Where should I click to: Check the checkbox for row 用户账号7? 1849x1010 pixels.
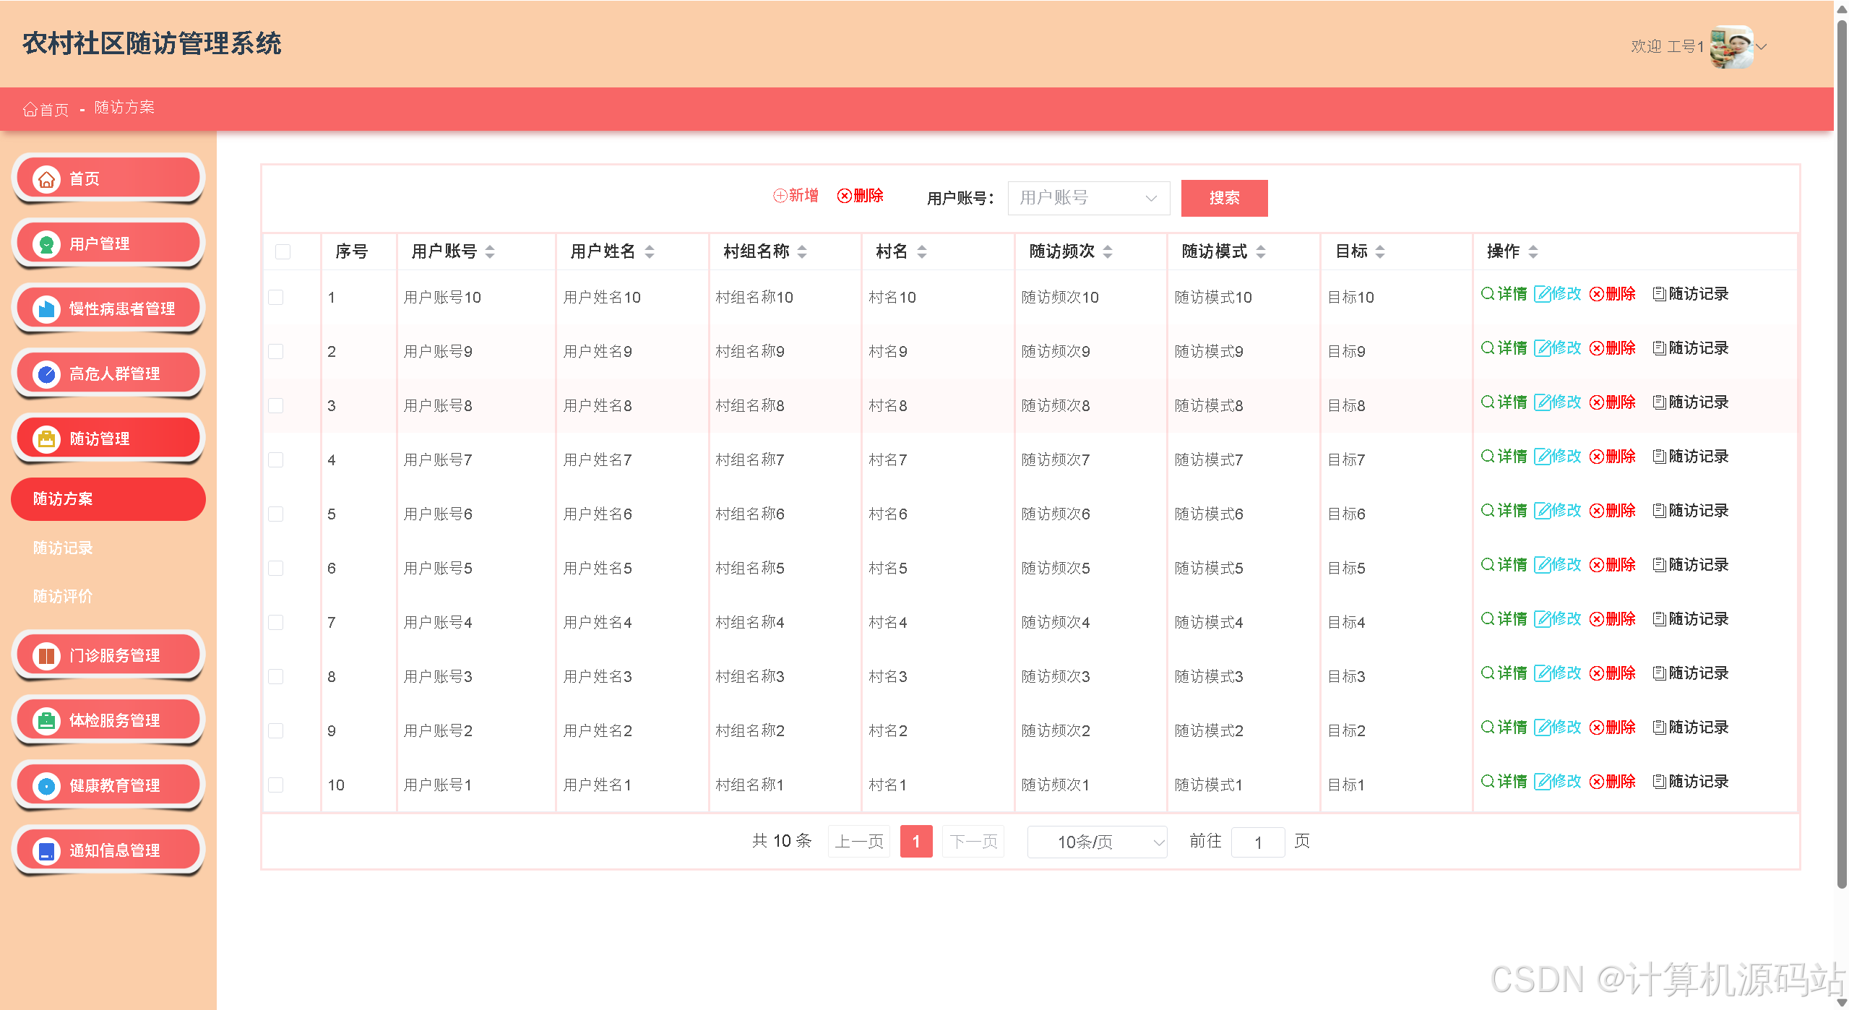click(275, 459)
